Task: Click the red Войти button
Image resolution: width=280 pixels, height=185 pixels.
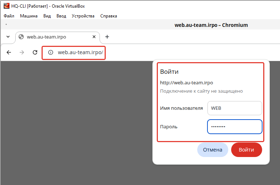Action: coord(246,150)
